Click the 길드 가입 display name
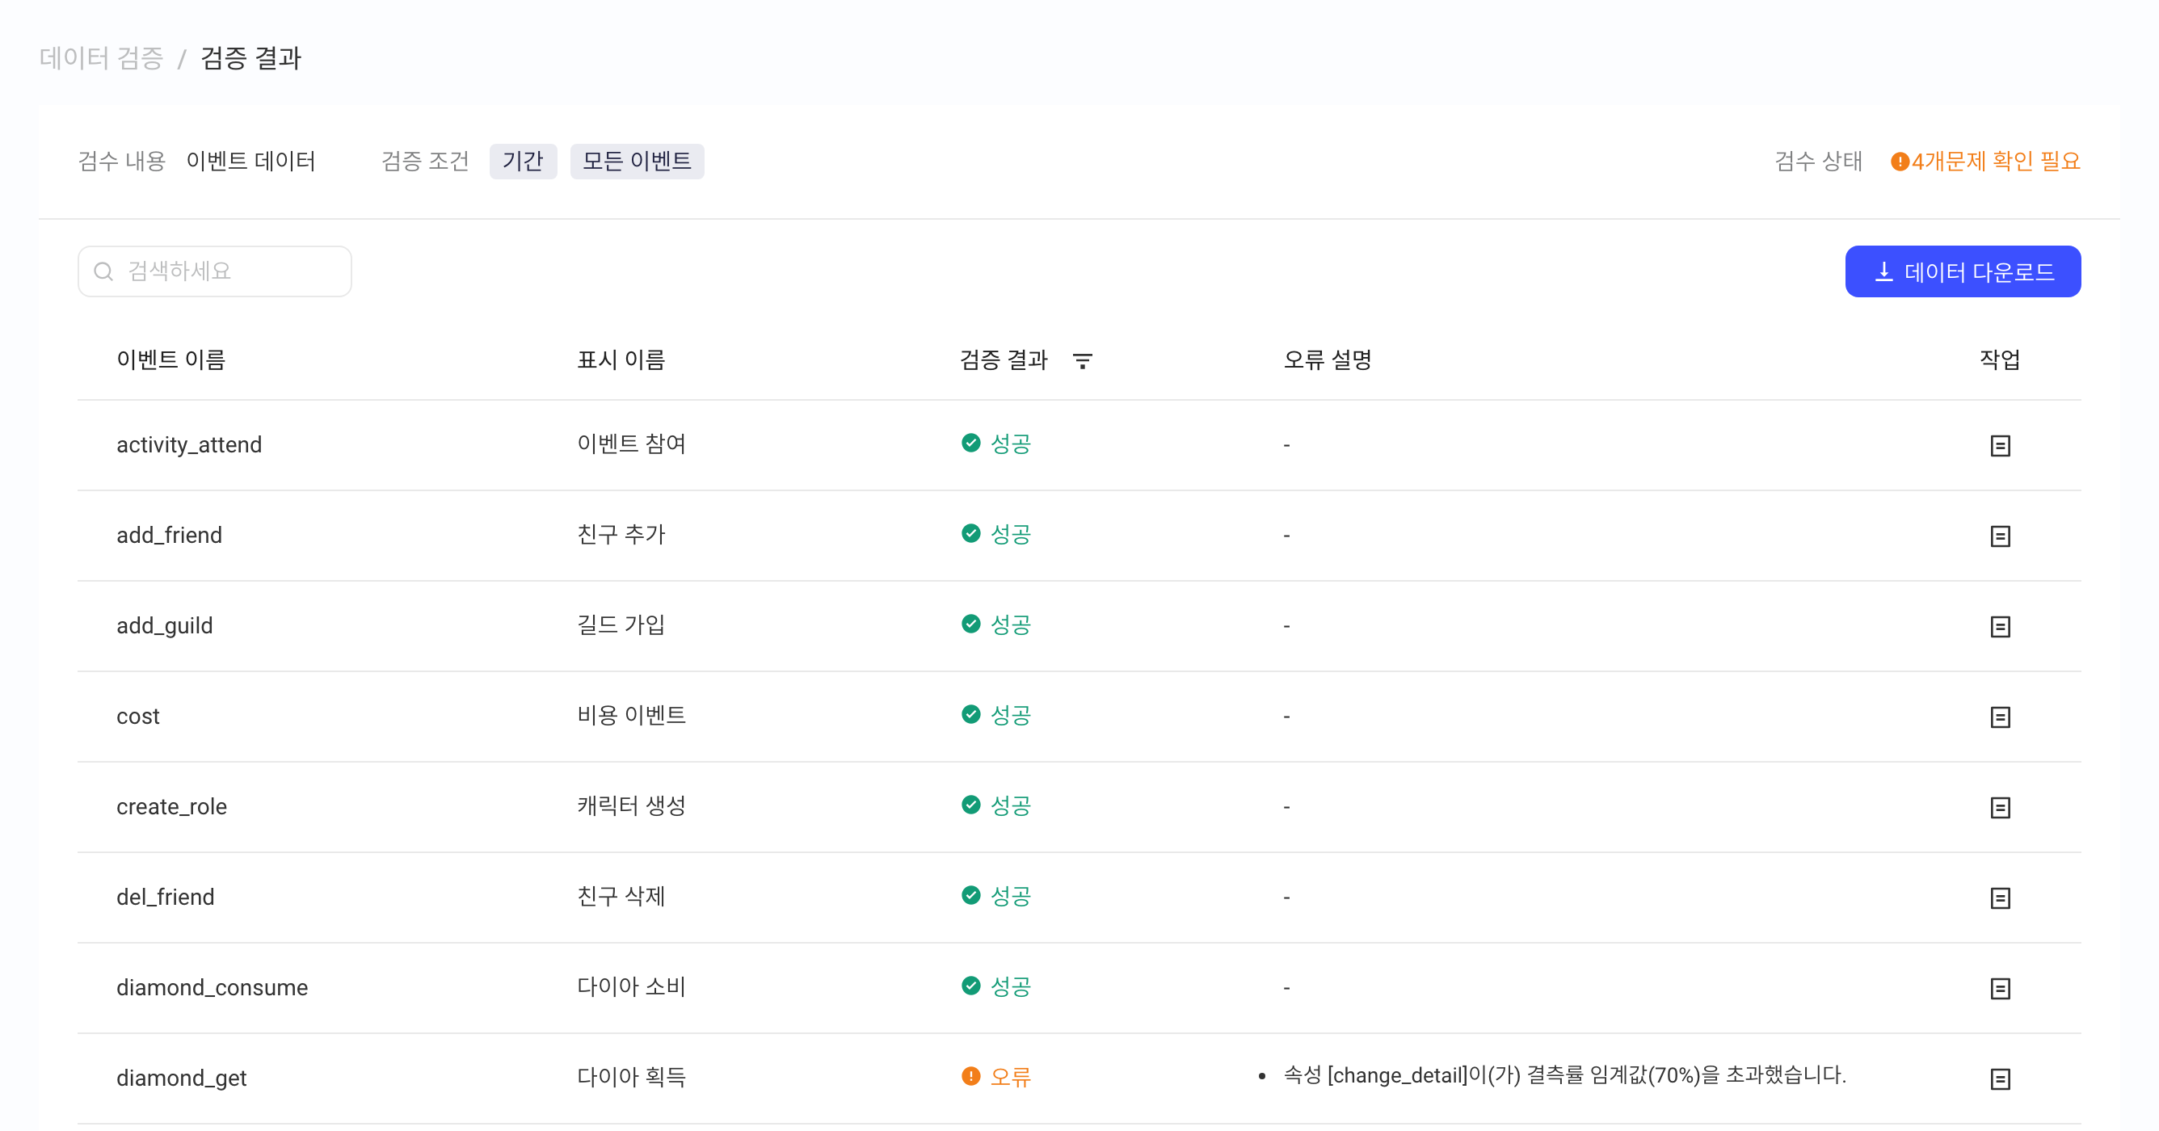 (621, 624)
